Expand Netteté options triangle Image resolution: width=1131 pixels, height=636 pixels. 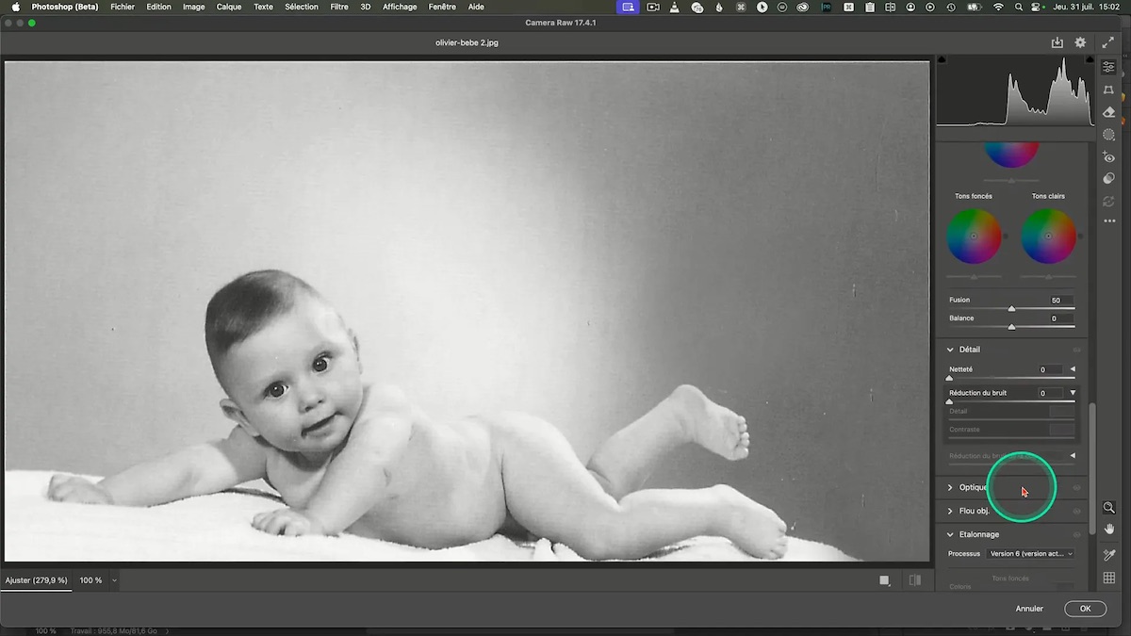1073,369
